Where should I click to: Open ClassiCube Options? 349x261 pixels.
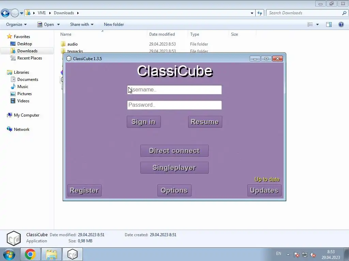174,190
